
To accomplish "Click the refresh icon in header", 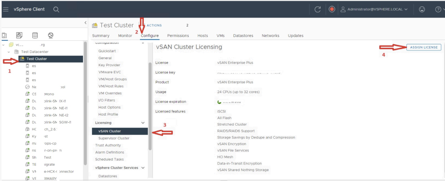I will 317,9.
